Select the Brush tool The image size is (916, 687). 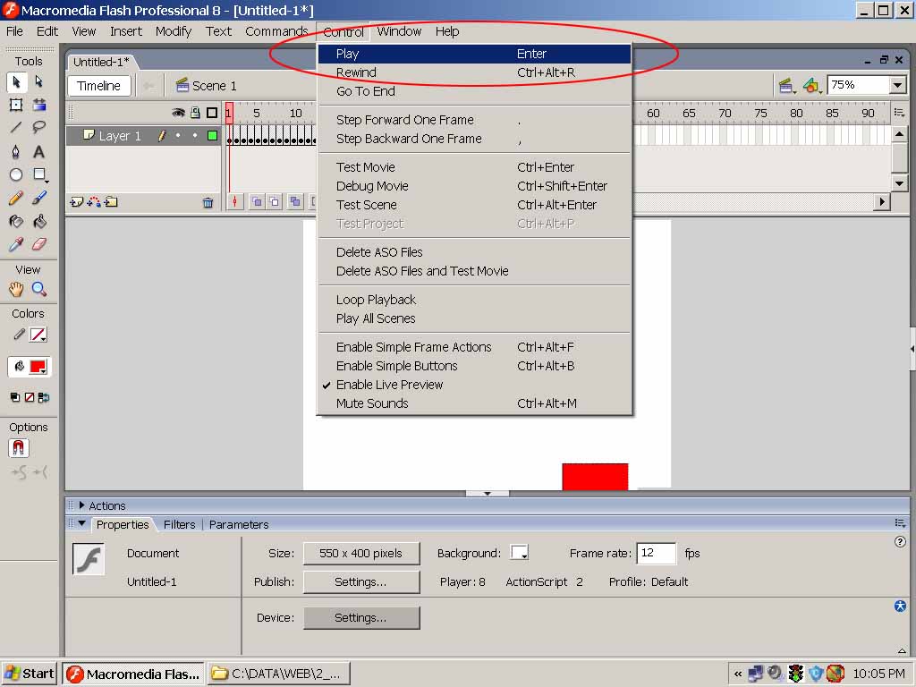click(x=39, y=198)
